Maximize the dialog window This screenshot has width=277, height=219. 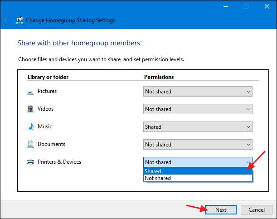coord(246,6)
